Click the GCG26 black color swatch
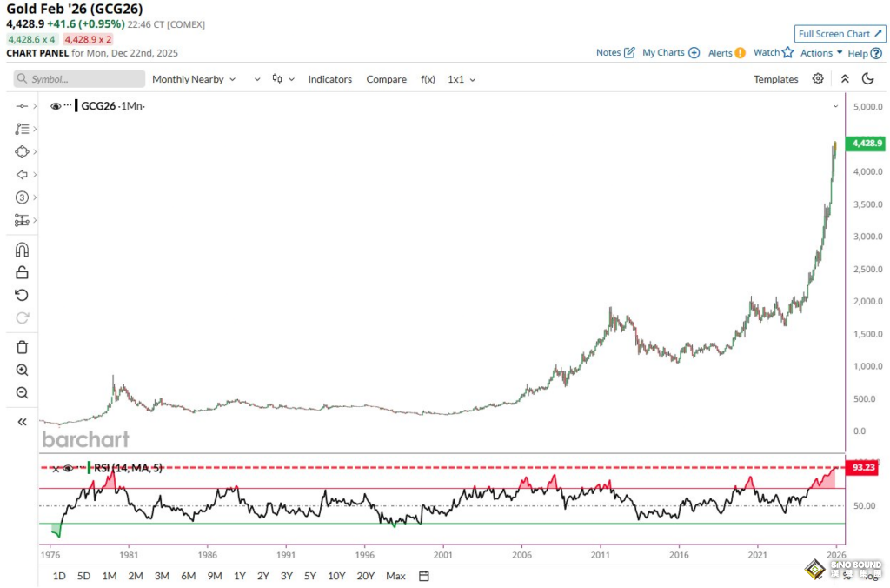This screenshot has width=890, height=588. [x=76, y=106]
